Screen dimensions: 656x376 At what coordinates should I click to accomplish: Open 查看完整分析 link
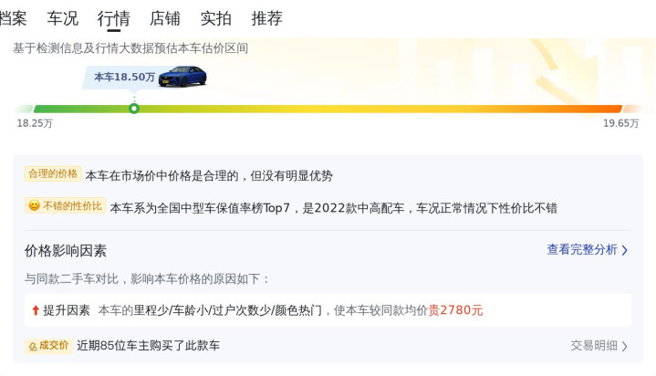tap(582, 250)
